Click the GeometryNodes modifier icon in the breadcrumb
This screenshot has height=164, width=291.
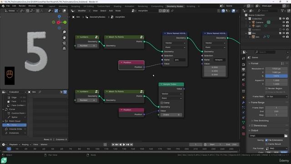[x=87, y=17]
